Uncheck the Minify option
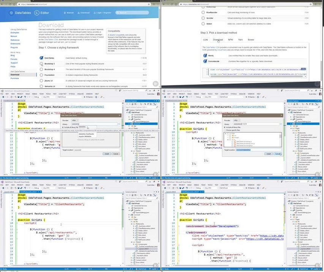Image resolution: width=324 pixels, height=272 pixels. pos(205,55)
